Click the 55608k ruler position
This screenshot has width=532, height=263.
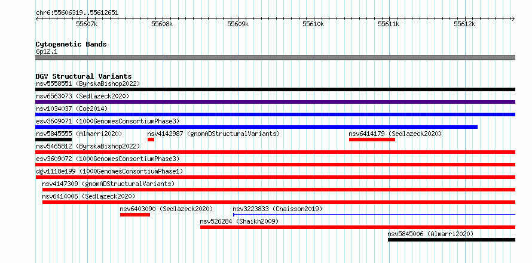(162, 24)
